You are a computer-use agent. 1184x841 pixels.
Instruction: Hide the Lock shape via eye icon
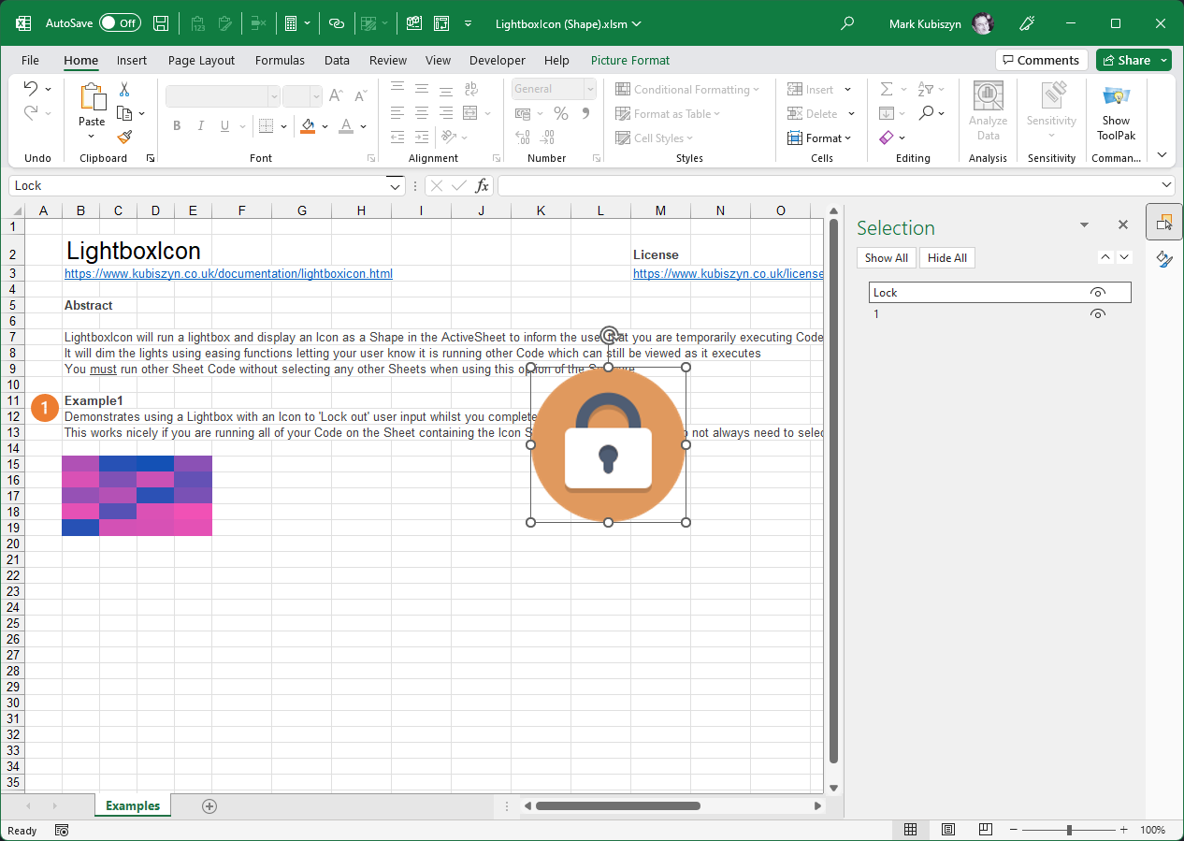pos(1098,293)
